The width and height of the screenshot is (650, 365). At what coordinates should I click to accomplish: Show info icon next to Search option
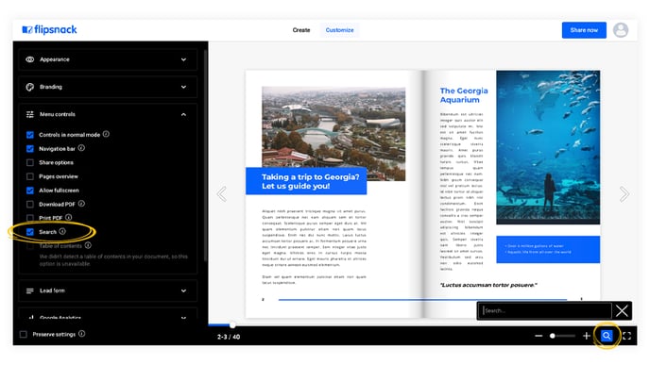click(62, 231)
